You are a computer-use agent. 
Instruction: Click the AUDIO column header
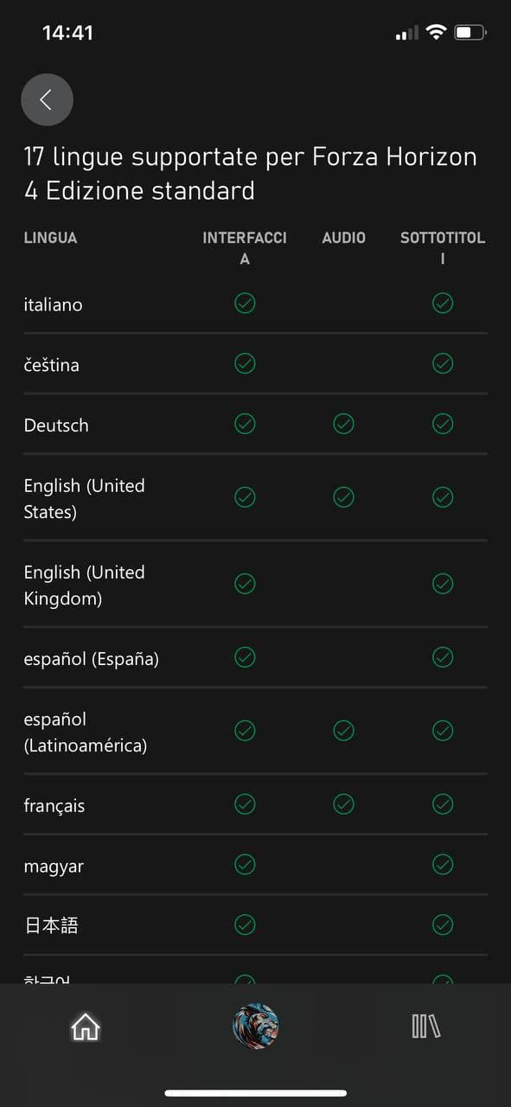[x=344, y=238]
